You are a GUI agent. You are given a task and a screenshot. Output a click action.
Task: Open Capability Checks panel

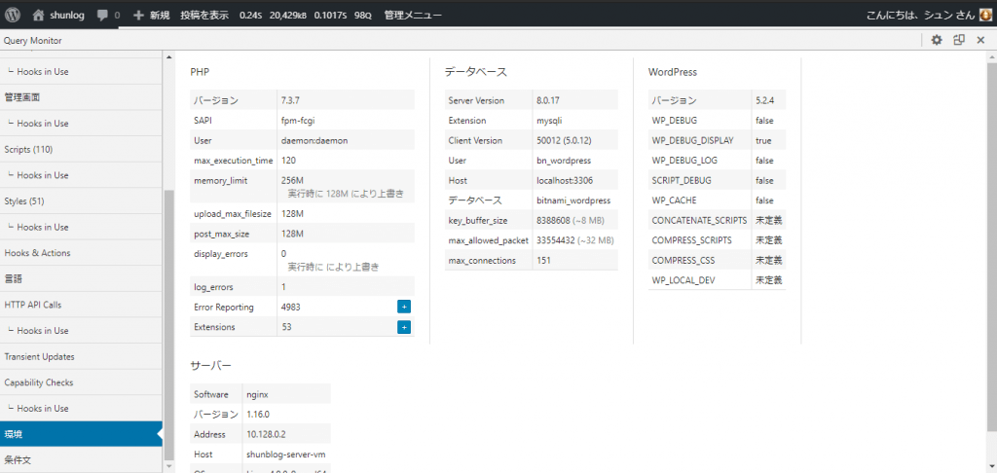[x=82, y=382]
